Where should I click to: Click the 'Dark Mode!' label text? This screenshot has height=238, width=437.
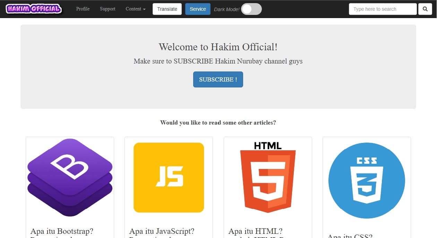click(227, 9)
